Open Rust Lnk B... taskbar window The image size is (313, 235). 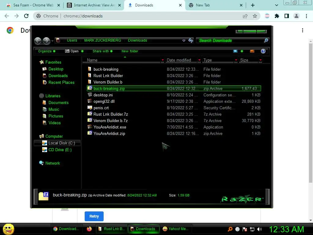click(111, 229)
